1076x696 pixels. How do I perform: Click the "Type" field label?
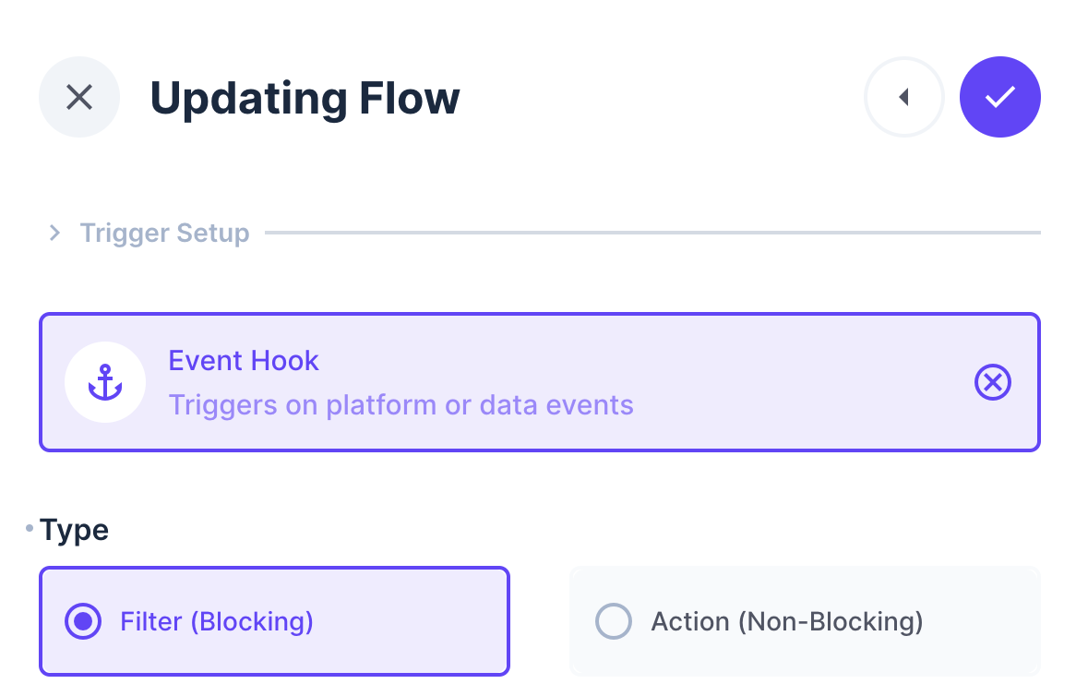tap(75, 530)
